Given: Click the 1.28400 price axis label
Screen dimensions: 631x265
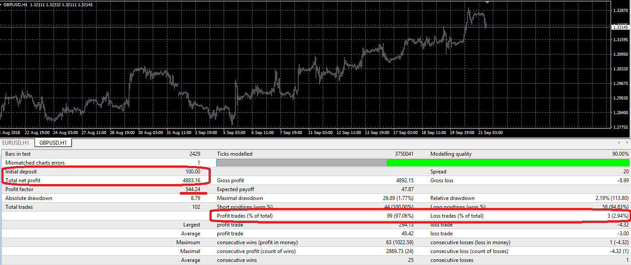Looking at the screenshot, I should click(622, 113).
